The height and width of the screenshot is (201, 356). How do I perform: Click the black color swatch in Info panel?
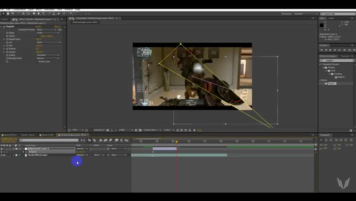(322, 25)
